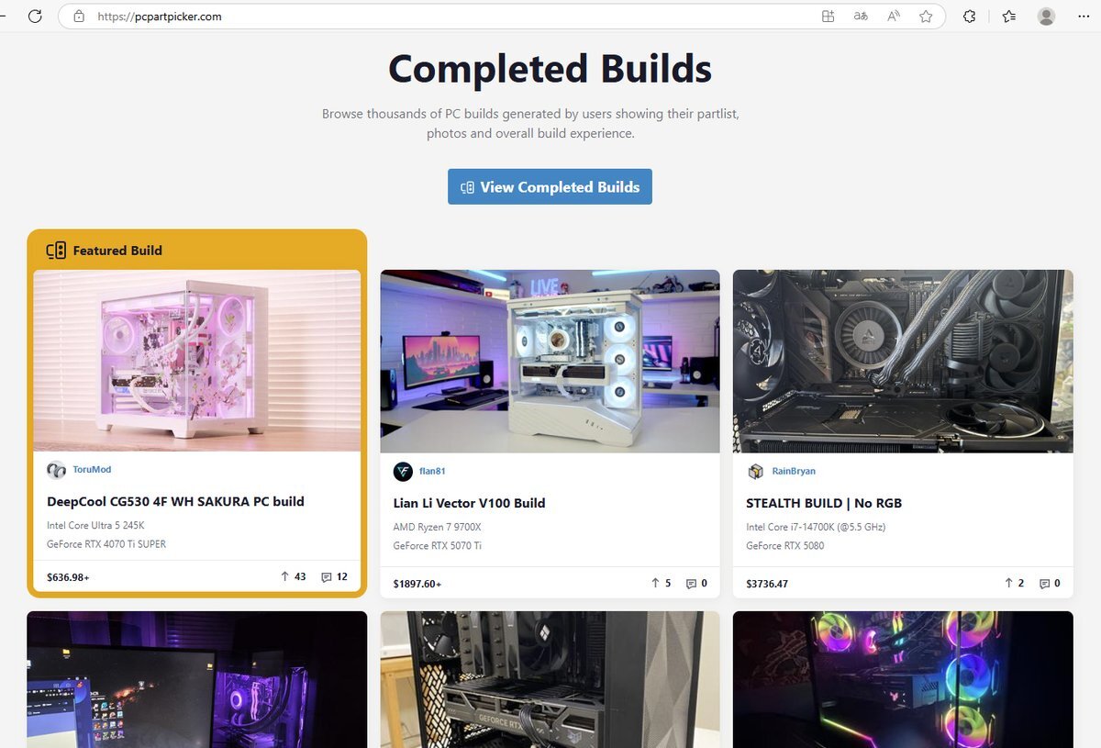Click the Intel Core Ultra 5 245K text

click(95, 526)
